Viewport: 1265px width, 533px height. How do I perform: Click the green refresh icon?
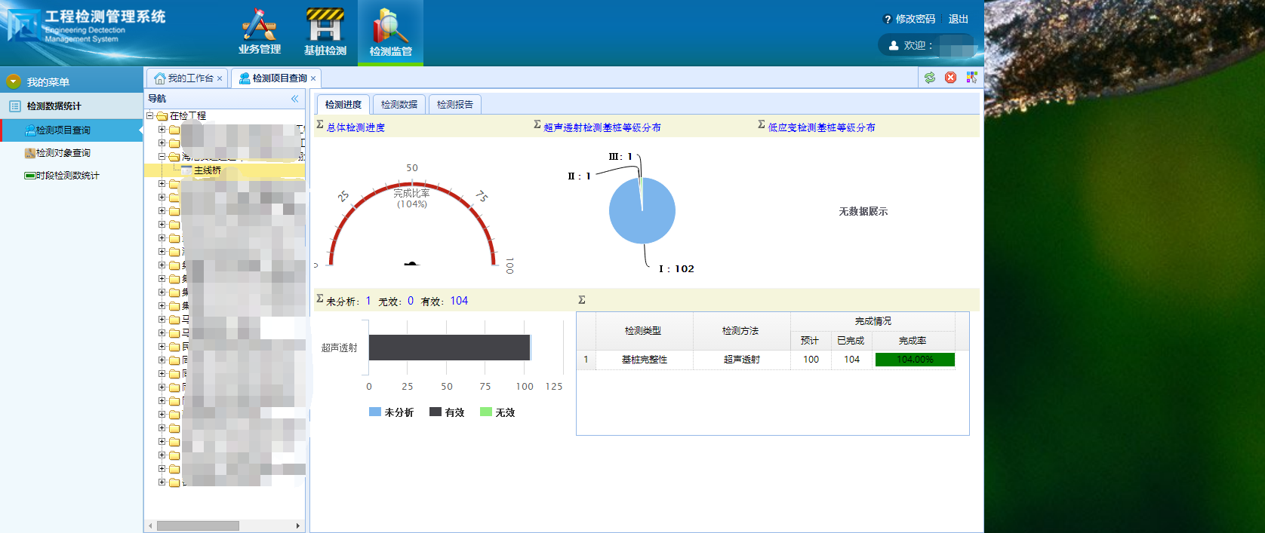(930, 78)
